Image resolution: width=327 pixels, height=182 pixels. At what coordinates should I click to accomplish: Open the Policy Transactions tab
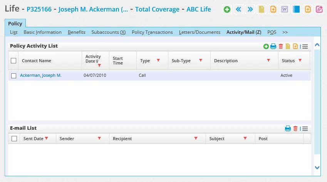pos(152,32)
